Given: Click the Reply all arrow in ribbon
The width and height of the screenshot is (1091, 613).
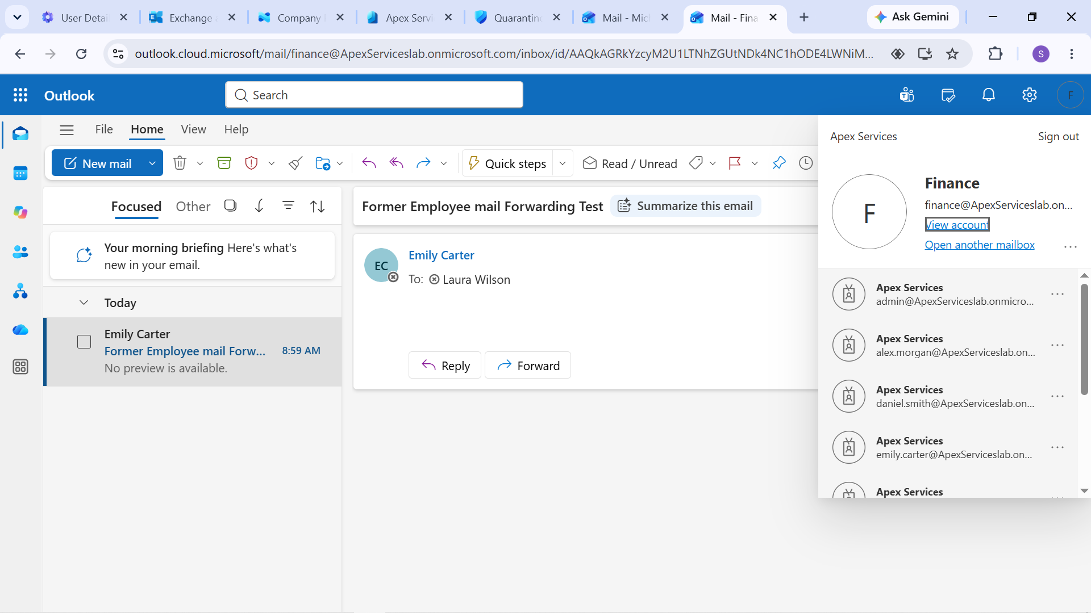Looking at the screenshot, I should click(x=396, y=163).
